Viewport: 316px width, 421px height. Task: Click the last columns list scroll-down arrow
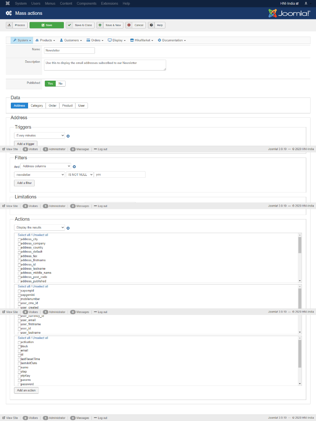coord(300,384)
